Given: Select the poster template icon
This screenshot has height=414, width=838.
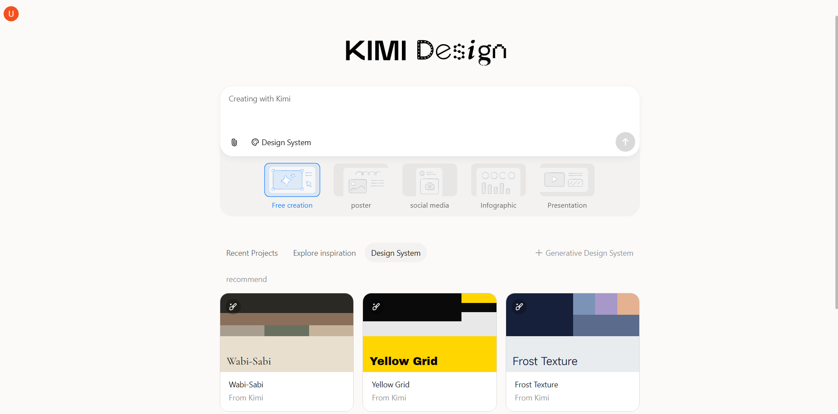Looking at the screenshot, I should [x=361, y=180].
